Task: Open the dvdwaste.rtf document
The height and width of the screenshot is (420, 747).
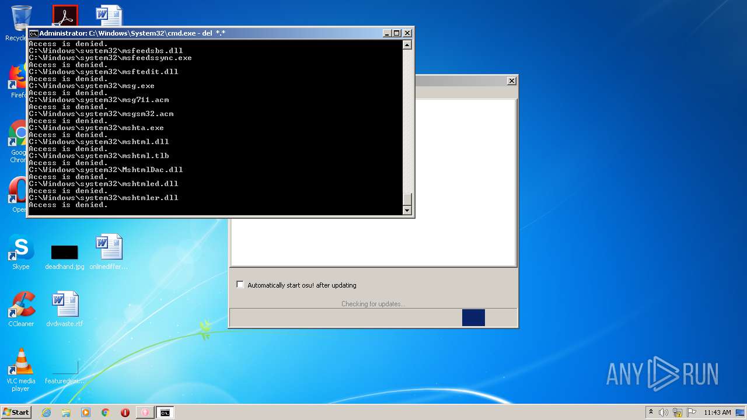Action: 65,310
